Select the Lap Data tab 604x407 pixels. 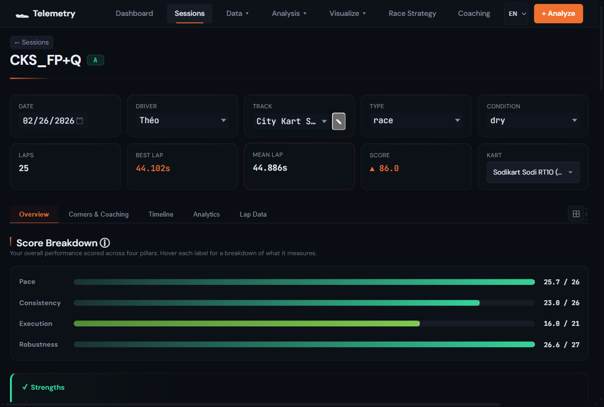253,214
